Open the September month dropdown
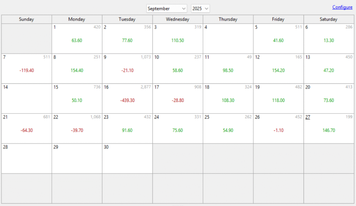 click(167, 8)
